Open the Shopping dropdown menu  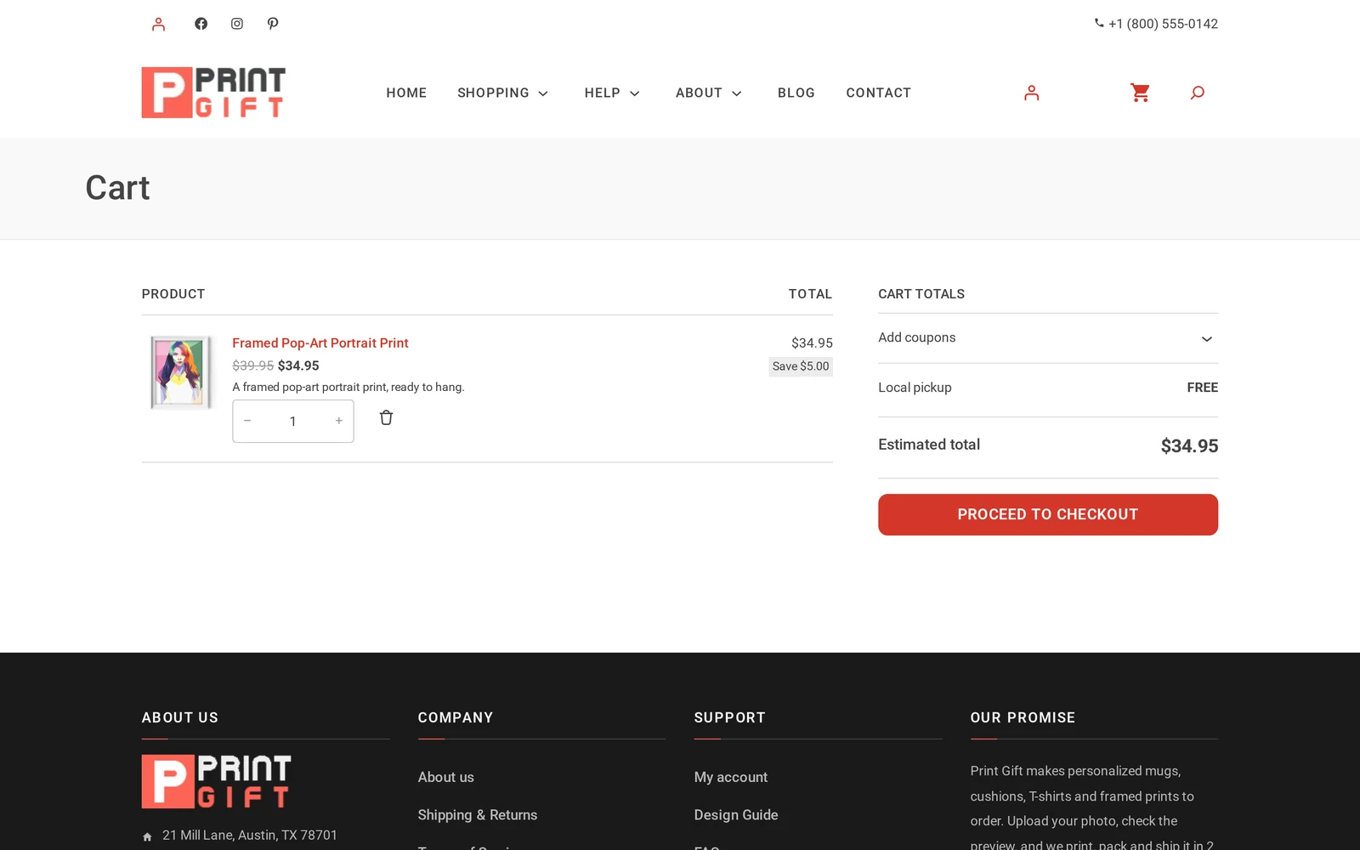click(502, 93)
